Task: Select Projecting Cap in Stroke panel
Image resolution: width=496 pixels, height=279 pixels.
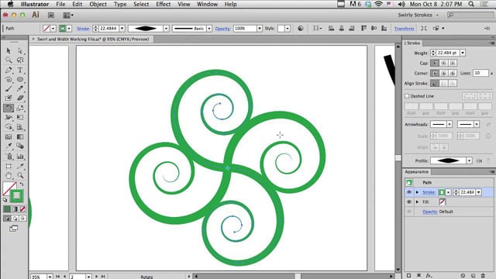Action: [453, 63]
